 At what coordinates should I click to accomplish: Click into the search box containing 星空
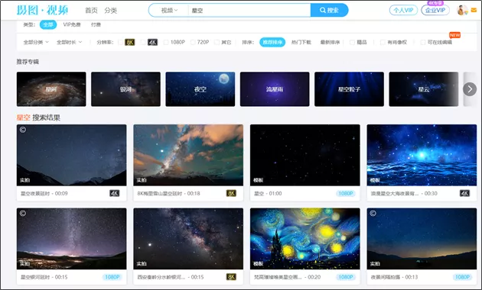pos(249,11)
